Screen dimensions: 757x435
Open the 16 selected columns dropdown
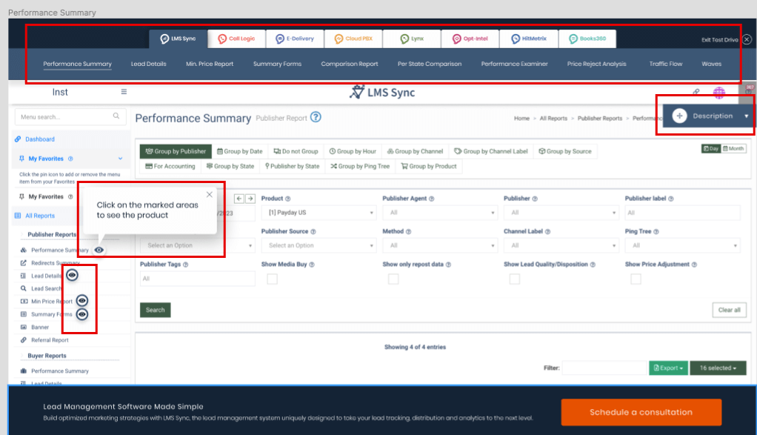[x=718, y=368]
